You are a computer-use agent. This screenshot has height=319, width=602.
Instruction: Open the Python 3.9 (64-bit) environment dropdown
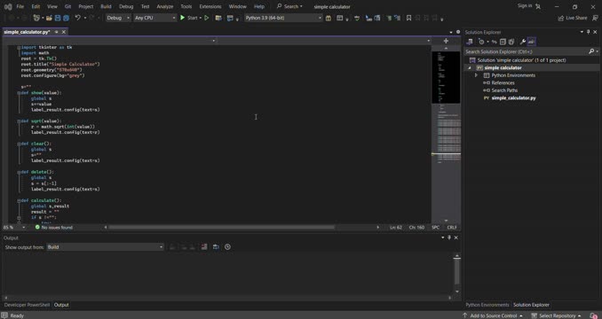pyautogui.click(x=283, y=18)
